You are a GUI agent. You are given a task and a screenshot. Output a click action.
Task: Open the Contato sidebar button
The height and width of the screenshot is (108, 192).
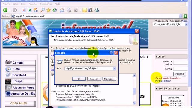click(x=20, y=63)
